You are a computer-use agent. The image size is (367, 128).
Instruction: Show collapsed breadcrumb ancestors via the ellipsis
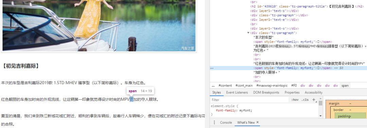(213, 85)
